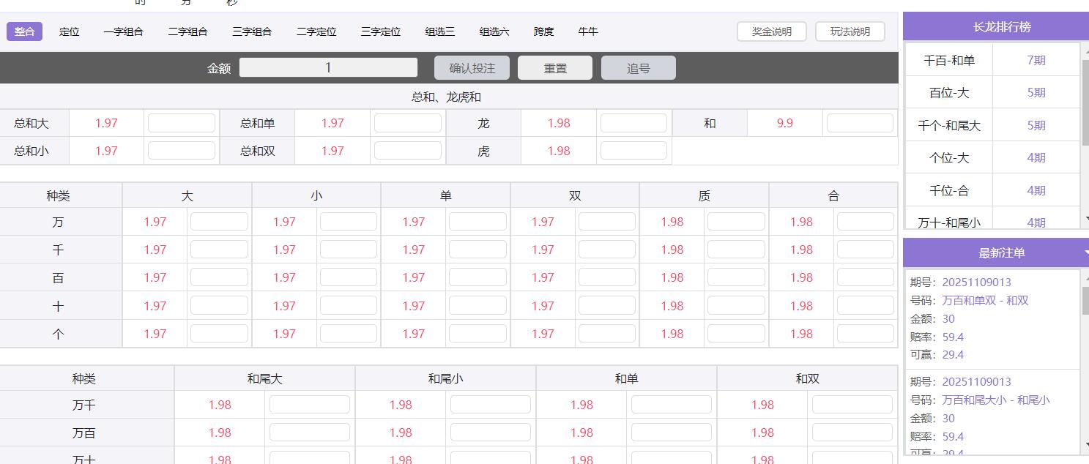Select the 牛牛 tab
Image resolution: width=1089 pixels, height=464 pixels.
pos(587,31)
